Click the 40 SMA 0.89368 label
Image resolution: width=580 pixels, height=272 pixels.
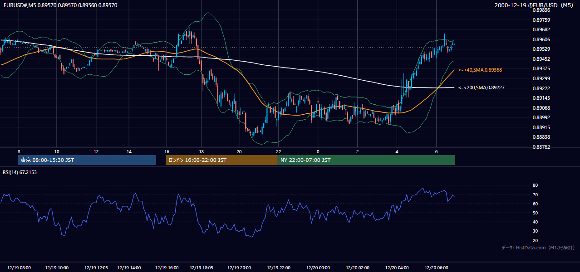[x=480, y=70]
